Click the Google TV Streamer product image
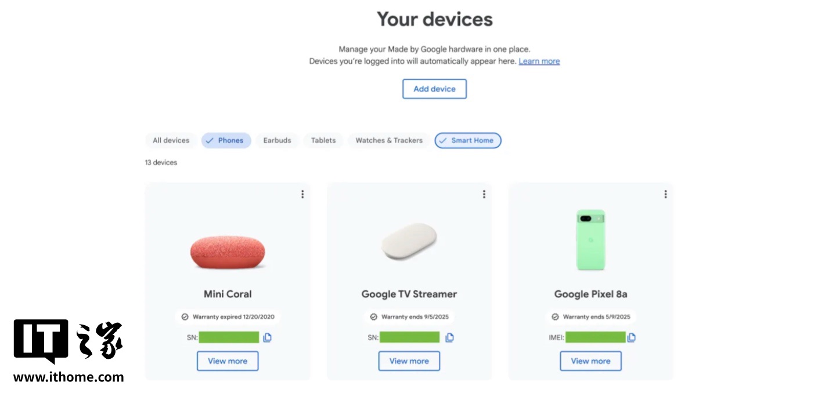 pyautogui.click(x=409, y=241)
